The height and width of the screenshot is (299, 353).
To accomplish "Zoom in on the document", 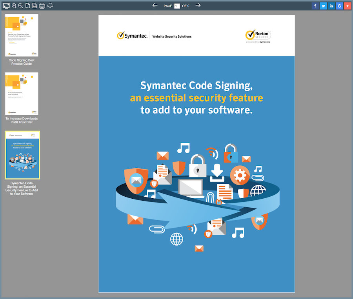I will point(14,5).
